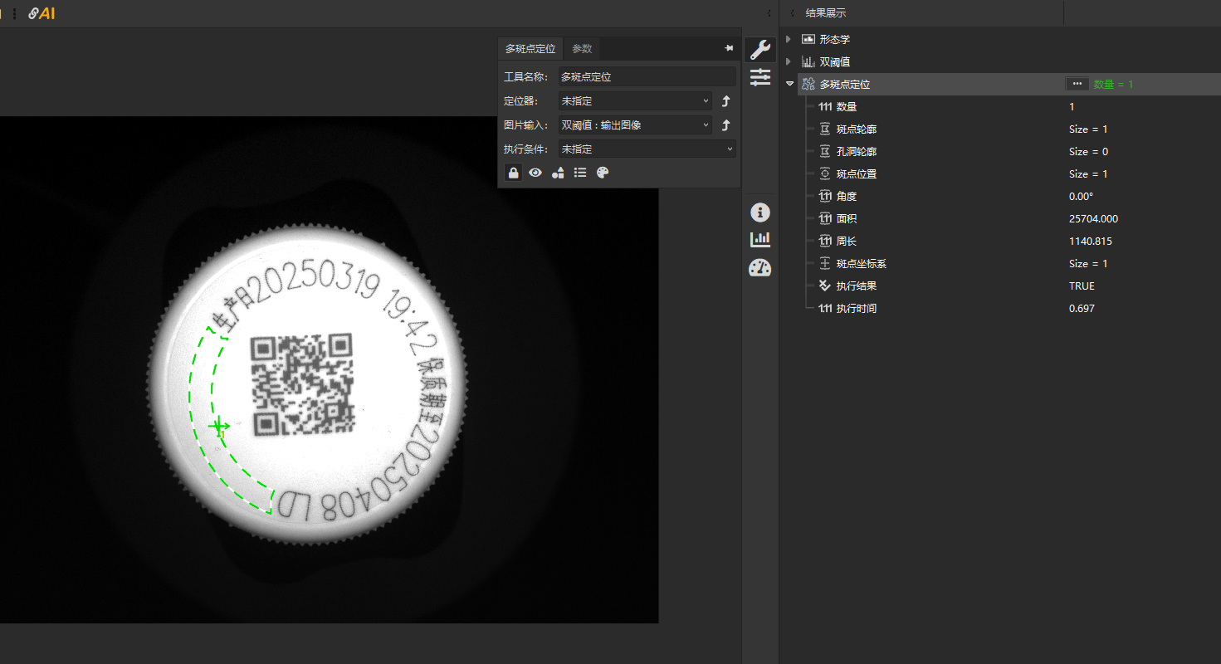Select the 多斑点定位 result row
This screenshot has height=664, width=1221.
(1009, 84)
